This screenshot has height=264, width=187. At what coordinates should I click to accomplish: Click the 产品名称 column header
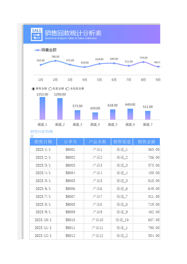[x=97, y=142]
